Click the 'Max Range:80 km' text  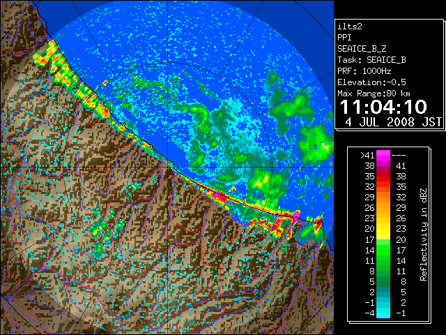click(374, 94)
